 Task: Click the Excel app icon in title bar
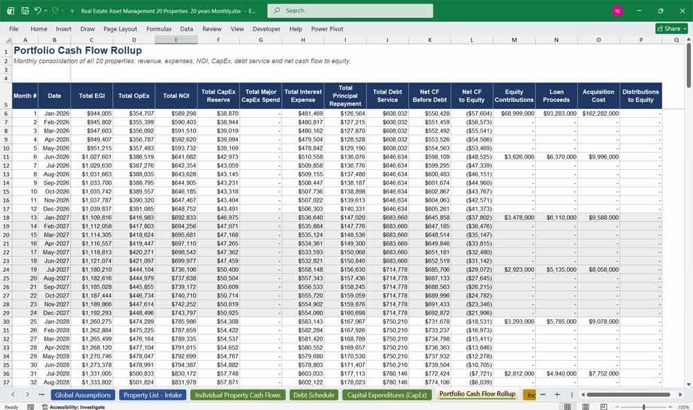point(10,10)
